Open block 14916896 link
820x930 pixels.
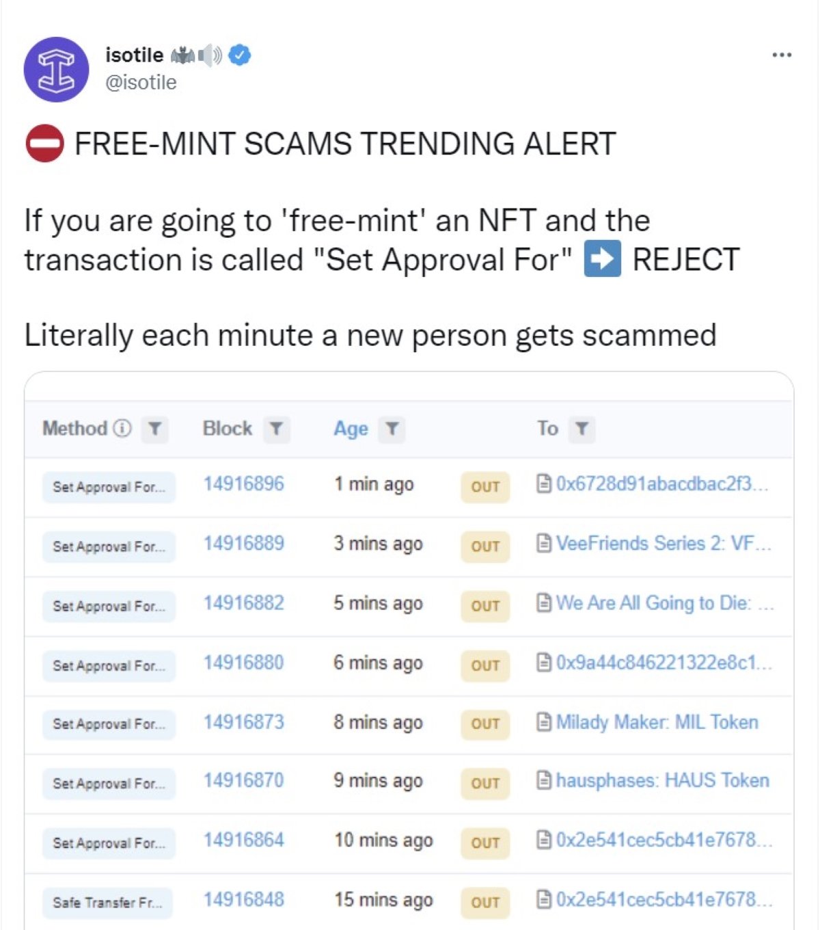(243, 484)
